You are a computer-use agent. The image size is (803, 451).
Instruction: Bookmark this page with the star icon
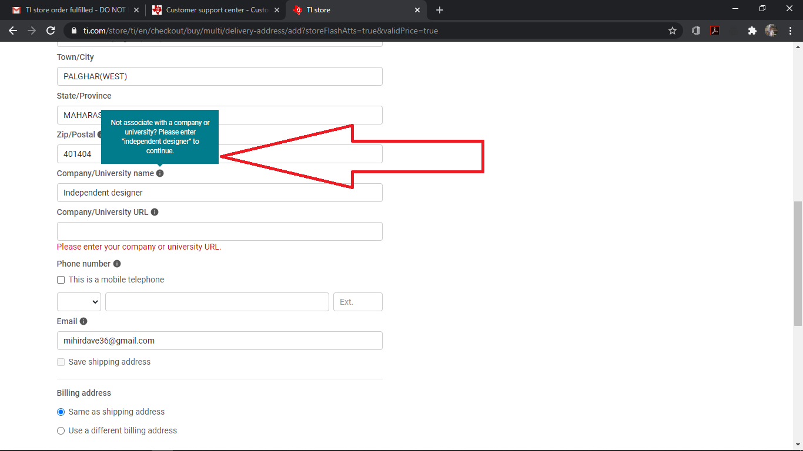672,31
